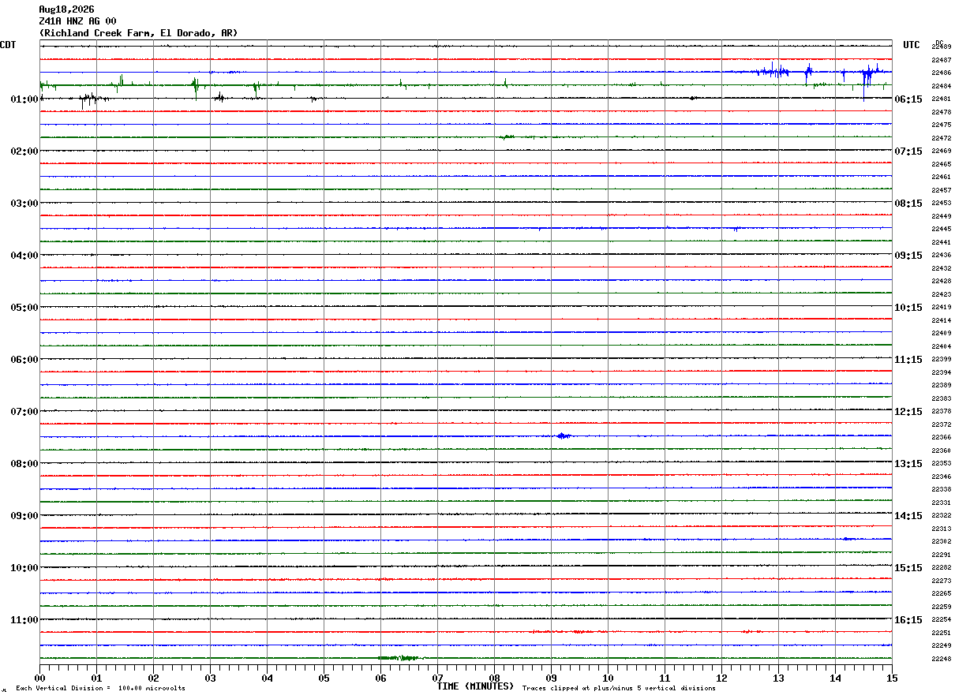Click the minute 15 axis tick label

[892, 678]
